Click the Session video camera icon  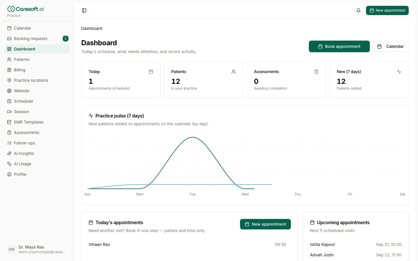pos(9,112)
